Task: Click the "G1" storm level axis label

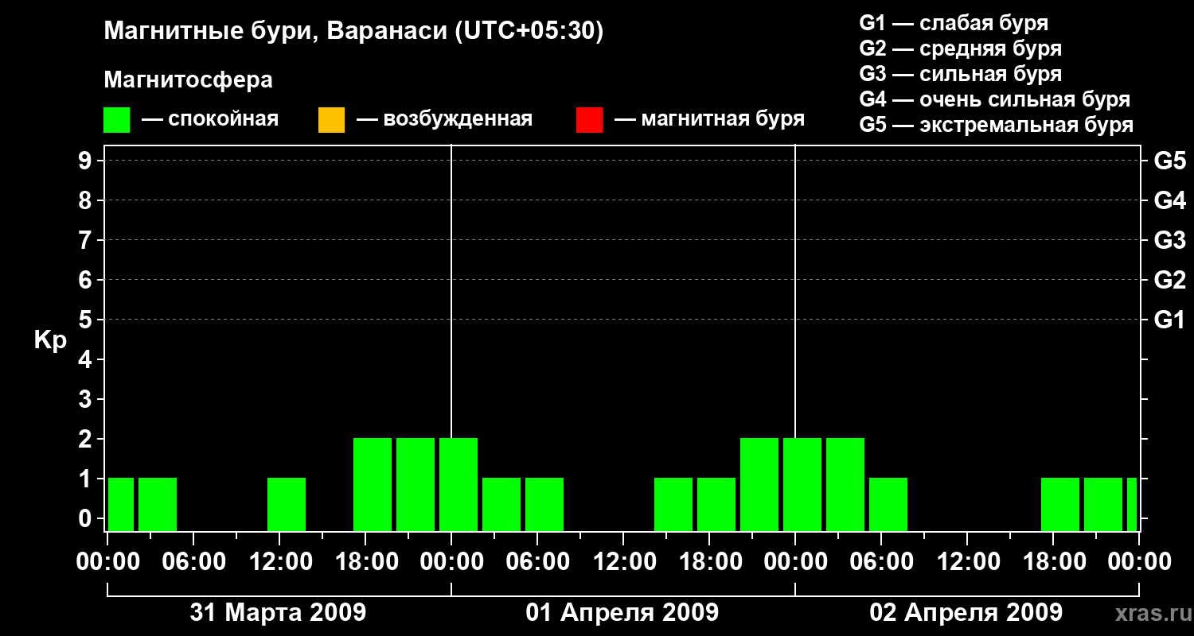Action: pyautogui.click(x=1169, y=320)
